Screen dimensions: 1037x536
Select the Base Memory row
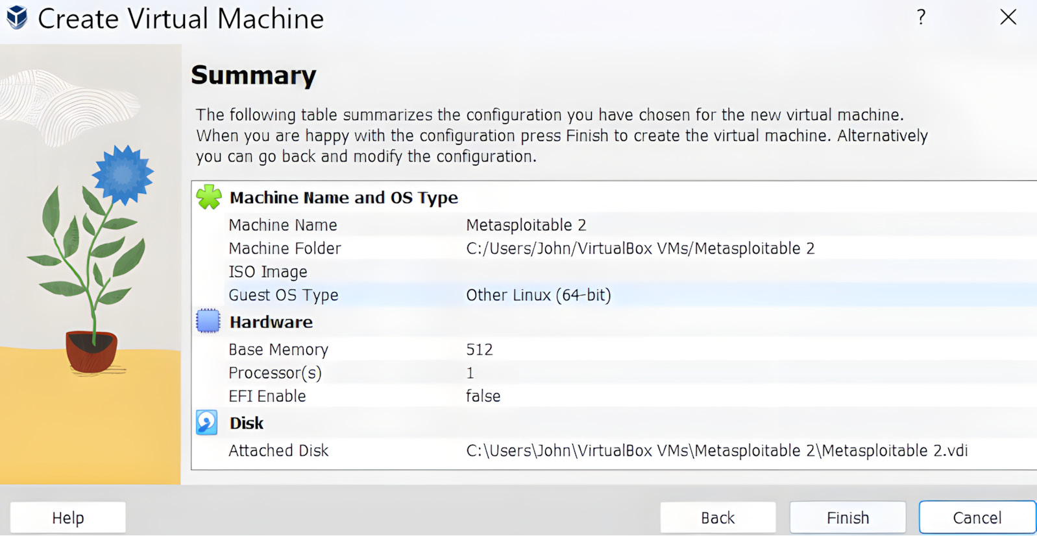[x=278, y=349]
